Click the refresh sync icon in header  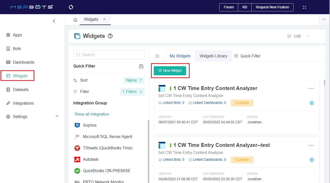click(71, 7)
